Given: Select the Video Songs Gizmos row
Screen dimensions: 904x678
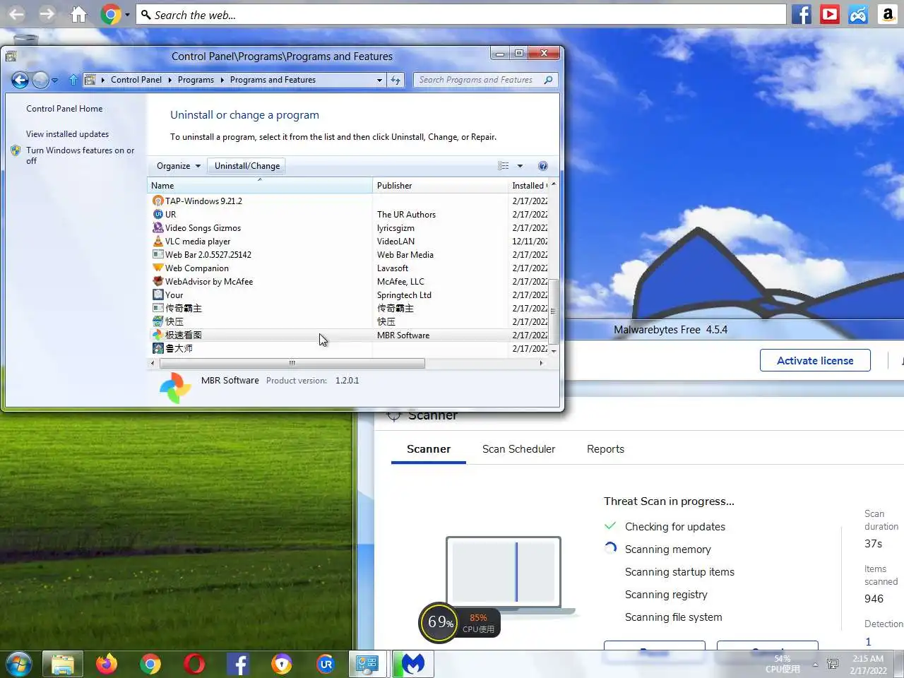Looking at the screenshot, I should pos(350,228).
